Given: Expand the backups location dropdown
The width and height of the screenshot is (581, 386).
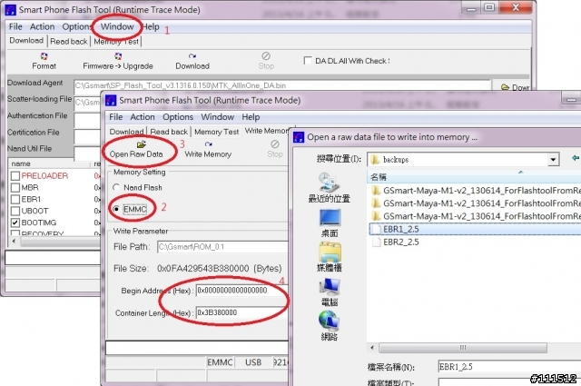Looking at the screenshot, I should click(553, 160).
